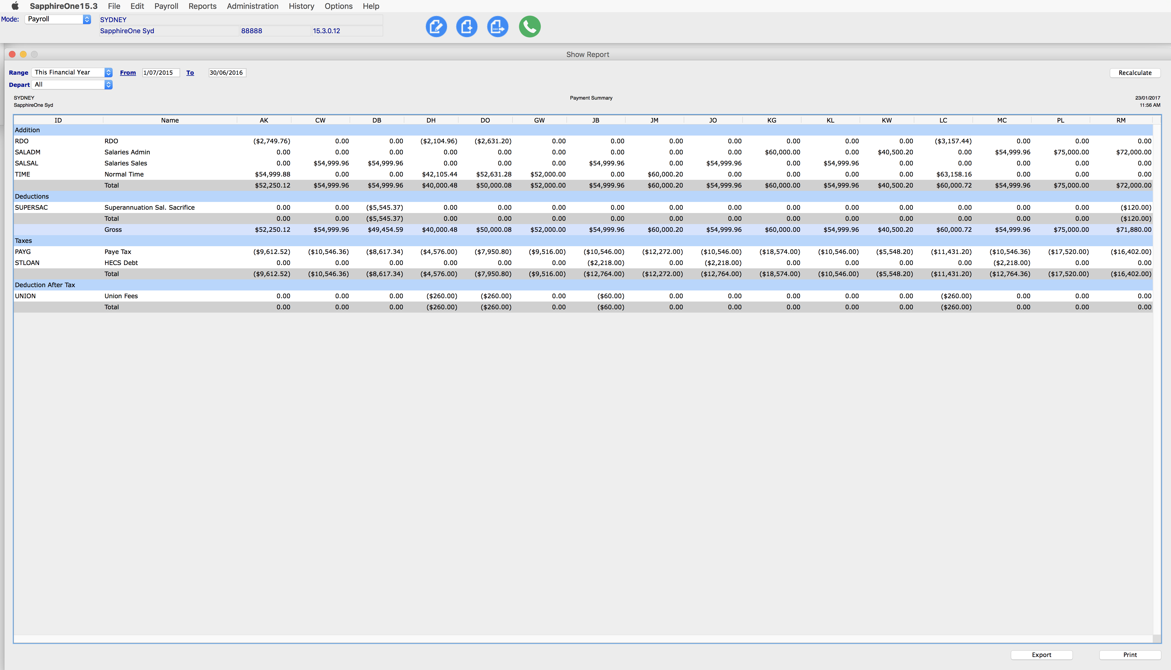This screenshot has width=1171, height=670.
Task: Close the Show Report window
Action: click(12, 54)
